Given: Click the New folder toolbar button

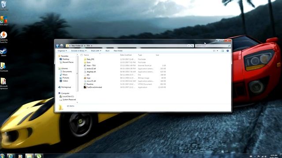Looking at the screenshot, I should point(118,51).
